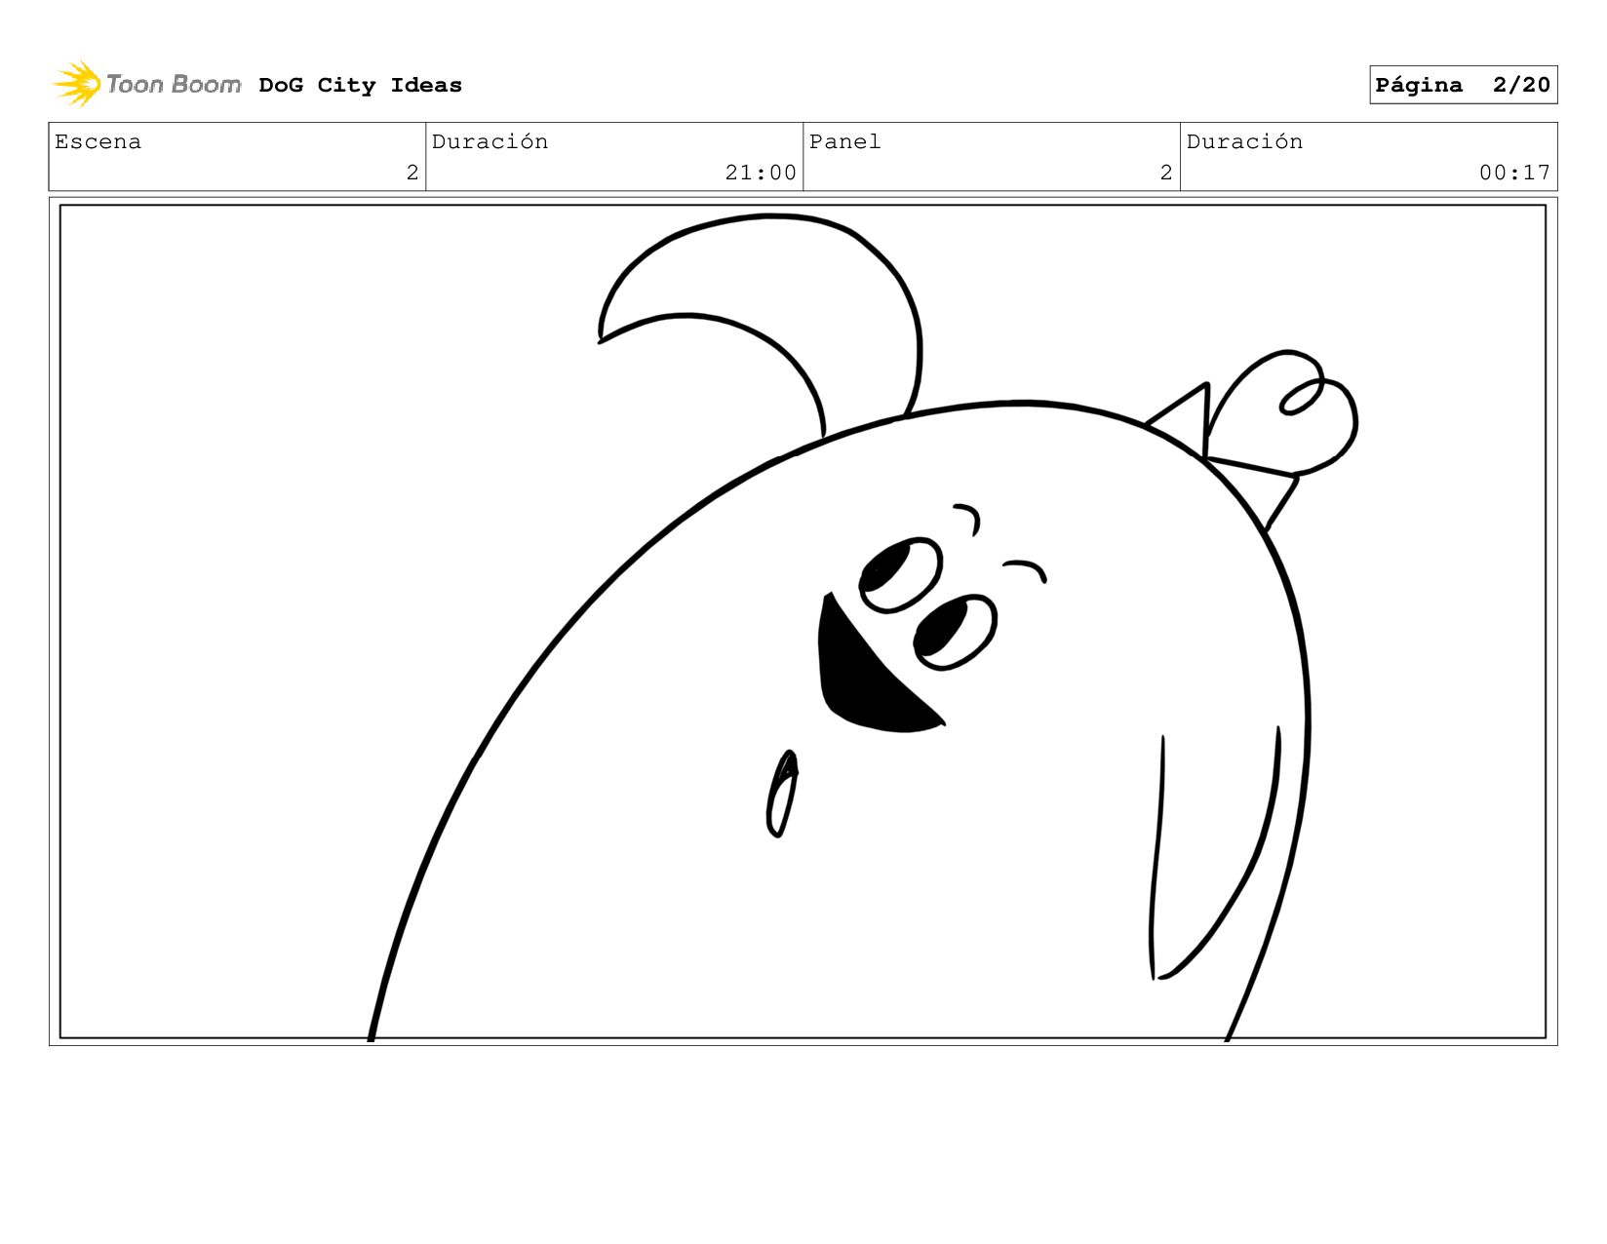The height and width of the screenshot is (1244, 1607).
Task: Select the panel duration value 00:17
Action: pyautogui.click(x=1514, y=173)
